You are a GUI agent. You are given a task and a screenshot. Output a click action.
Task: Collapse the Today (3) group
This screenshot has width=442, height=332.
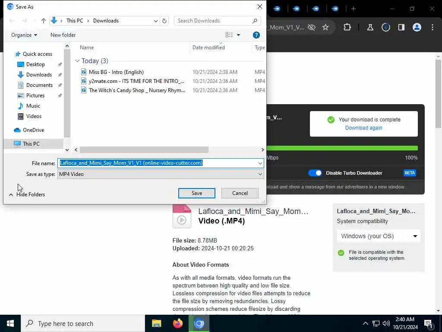(x=77, y=61)
